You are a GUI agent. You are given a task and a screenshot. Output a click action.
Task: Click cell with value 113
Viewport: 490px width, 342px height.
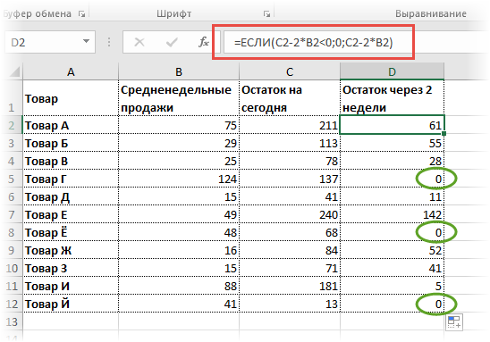coord(290,143)
